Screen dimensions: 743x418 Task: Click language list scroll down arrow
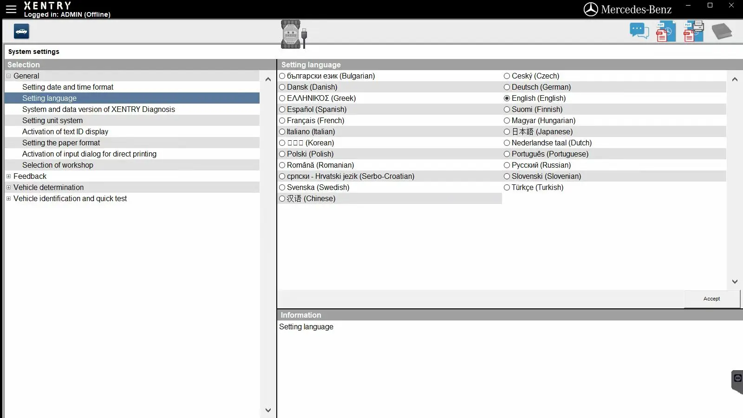[x=735, y=281]
